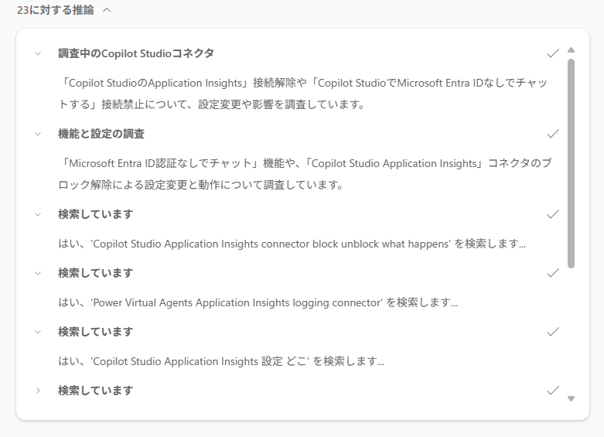604x437 pixels.
Task: Collapse the 'connector block unblock' search step chevron
Action: coord(38,214)
